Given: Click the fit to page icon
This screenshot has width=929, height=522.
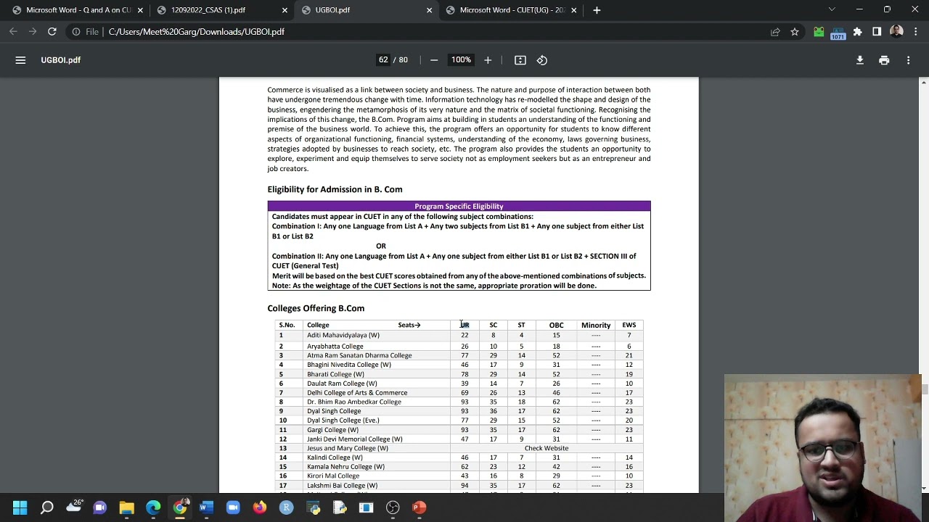Looking at the screenshot, I should (x=520, y=60).
